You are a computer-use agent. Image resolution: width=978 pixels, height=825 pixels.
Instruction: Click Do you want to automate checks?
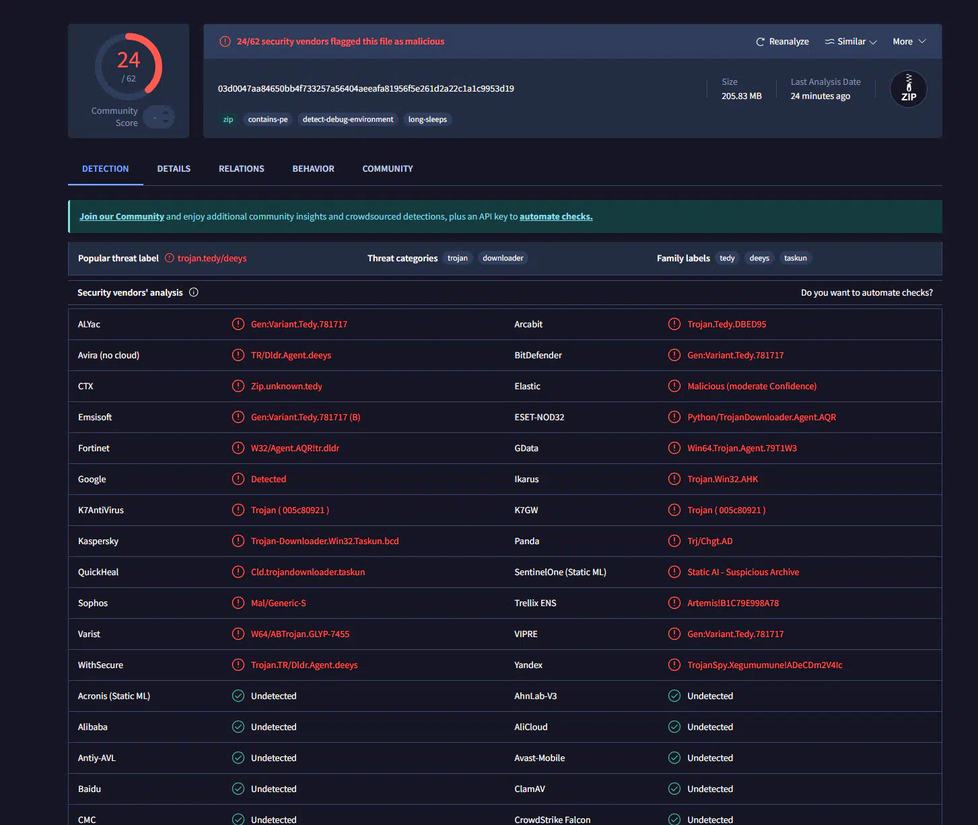867,293
